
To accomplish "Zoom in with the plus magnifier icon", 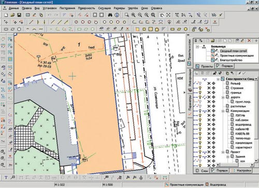I will [x=133, y=15].
